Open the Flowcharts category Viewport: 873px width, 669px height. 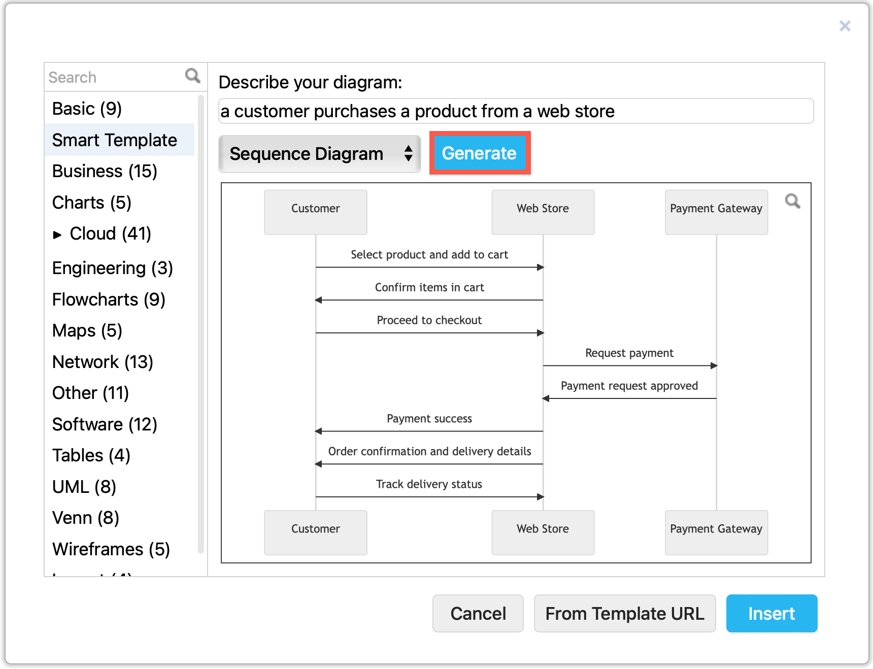tap(109, 299)
